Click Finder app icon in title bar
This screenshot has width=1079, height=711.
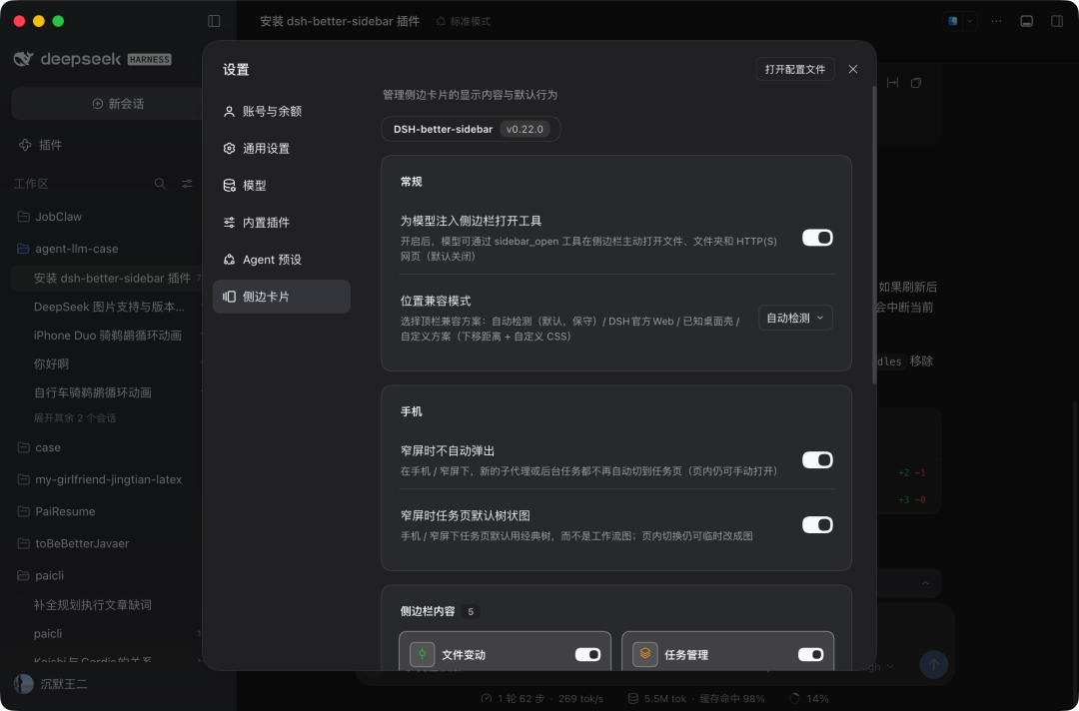click(x=953, y=21)
